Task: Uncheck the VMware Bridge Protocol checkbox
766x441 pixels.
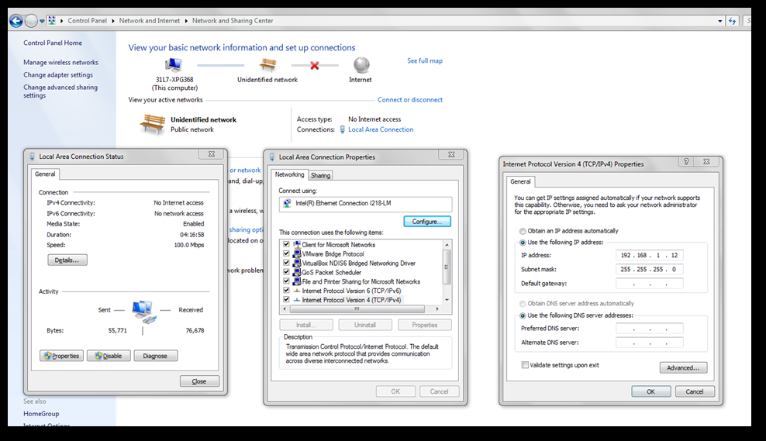Action: coord(287,254)
